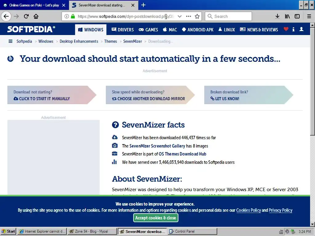Click the cloud download icon beside download count
315x236 pixels.
pyautogui.click(x=115, y=137)
